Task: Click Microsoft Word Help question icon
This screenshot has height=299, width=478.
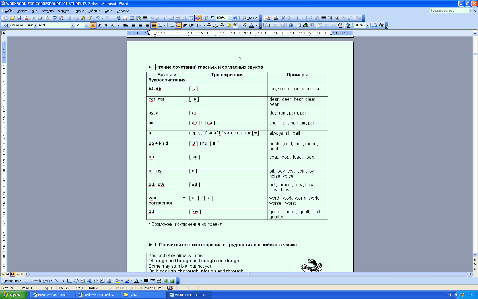Action: 235,18
